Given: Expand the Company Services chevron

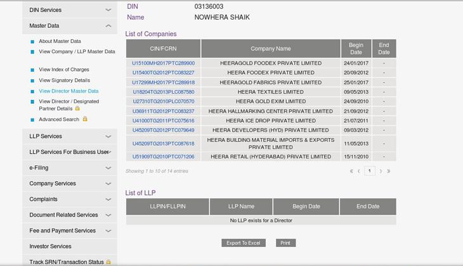Looking at the screenshot, I should point(108,184).
